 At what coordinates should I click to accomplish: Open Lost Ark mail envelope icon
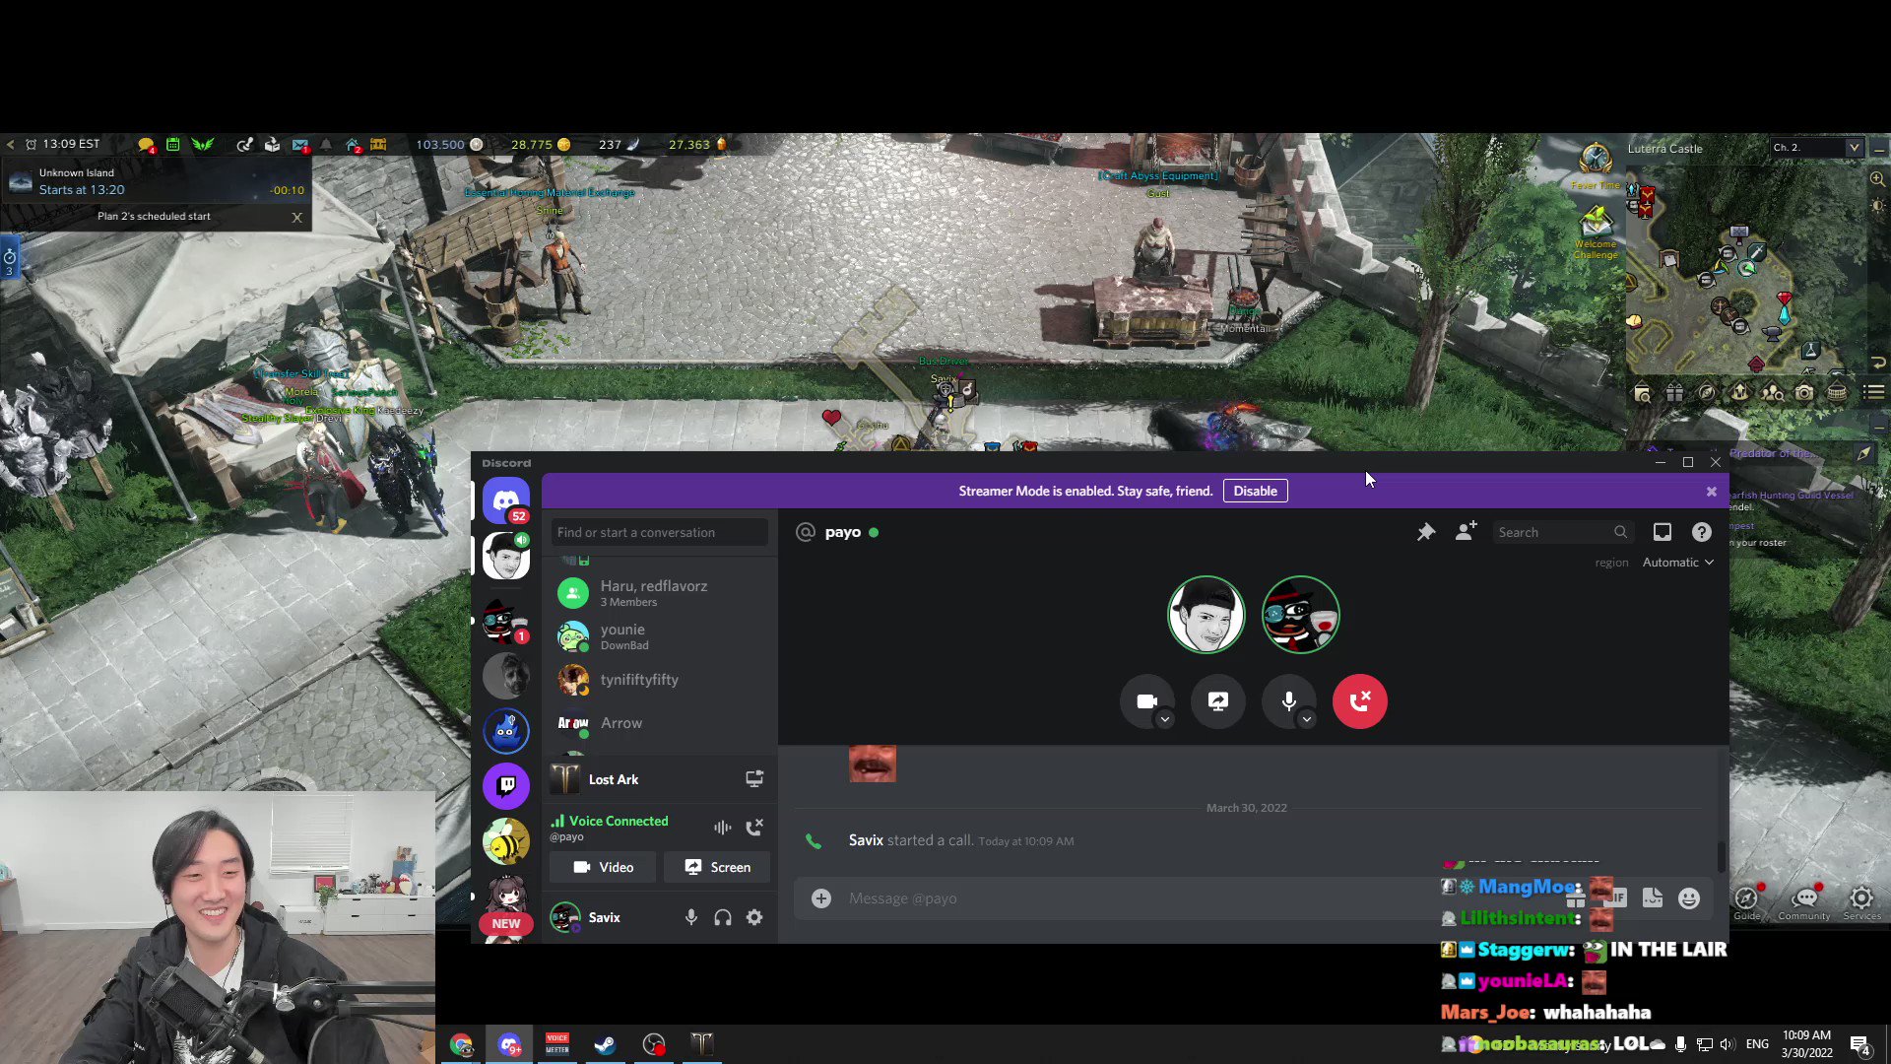pyautogui.click(x=300, y=145)
